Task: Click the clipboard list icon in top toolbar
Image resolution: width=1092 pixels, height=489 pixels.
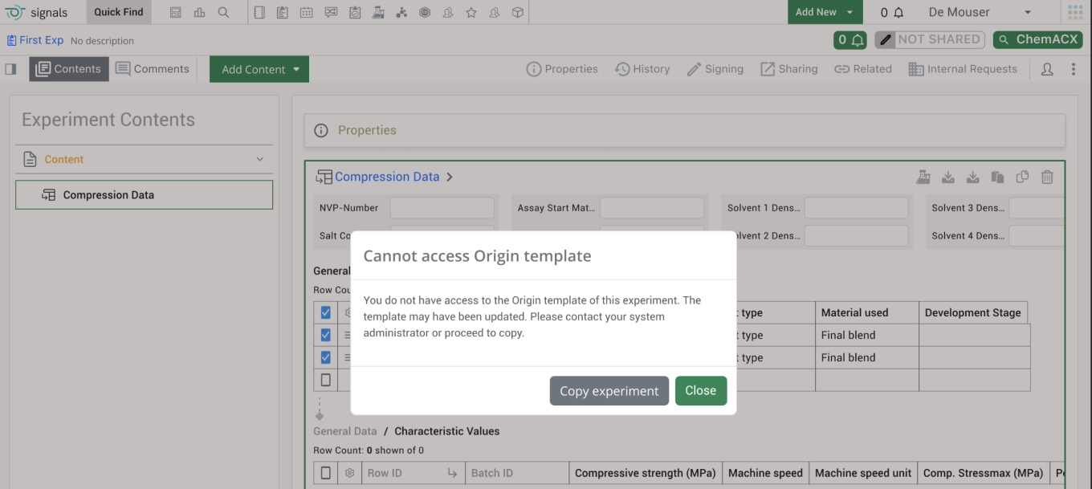Action: tap(282, 12)
